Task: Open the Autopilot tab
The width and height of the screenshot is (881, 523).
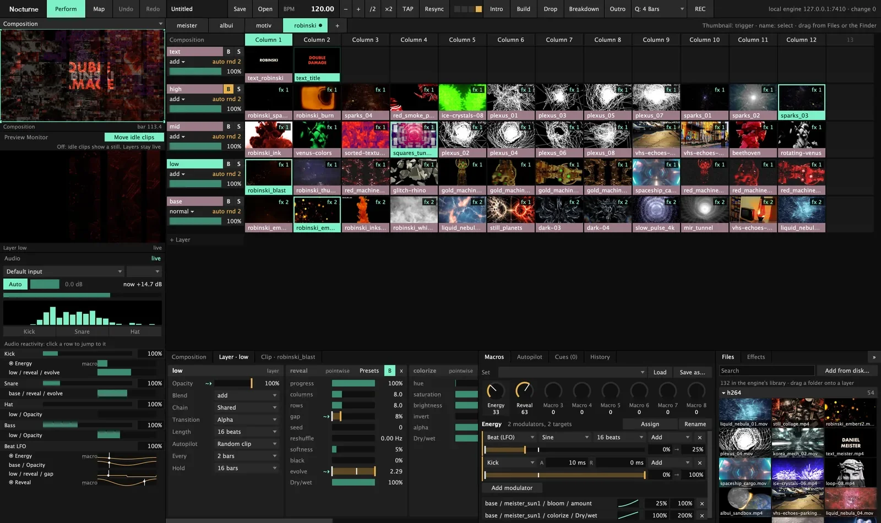Action: [x=529, y=357]
